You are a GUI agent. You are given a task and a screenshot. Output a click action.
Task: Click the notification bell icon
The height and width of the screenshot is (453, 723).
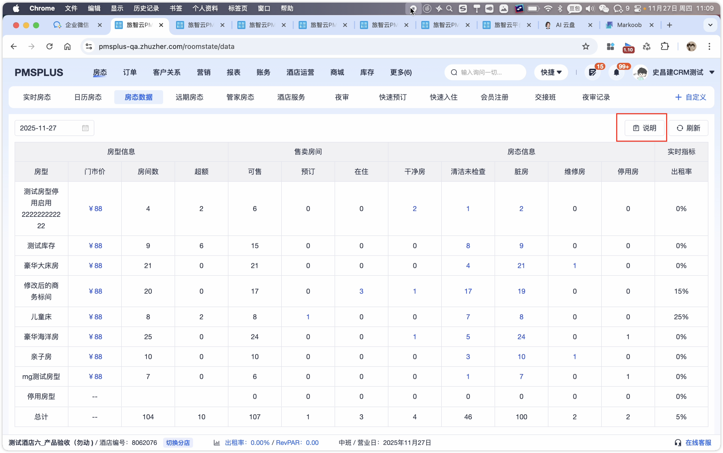point(616,72)
